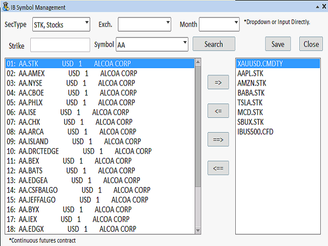Select row 17: AA.IEX
The width and height of the screenshot is (328, 246).
coord(100,219)
